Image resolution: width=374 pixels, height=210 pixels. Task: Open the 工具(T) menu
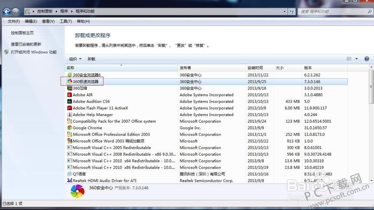[x=65, y=21]
